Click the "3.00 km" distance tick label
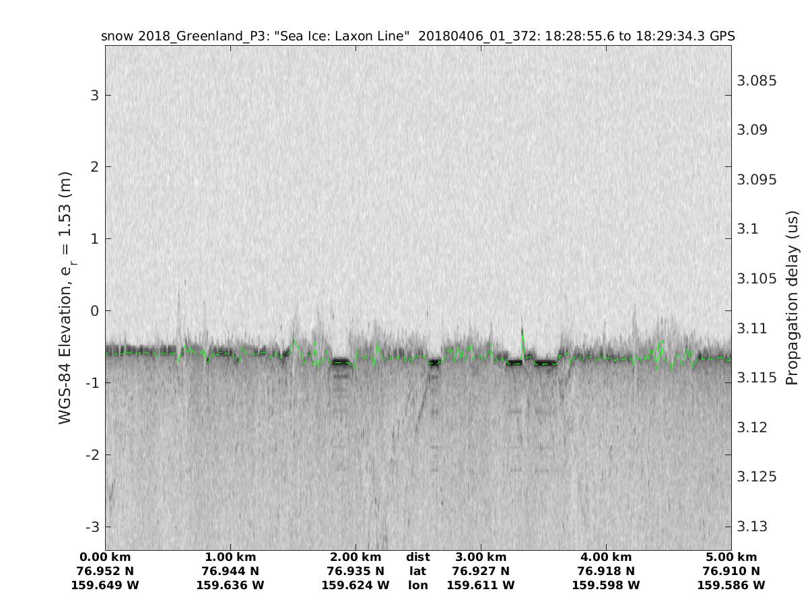 [x=481, y=557]
